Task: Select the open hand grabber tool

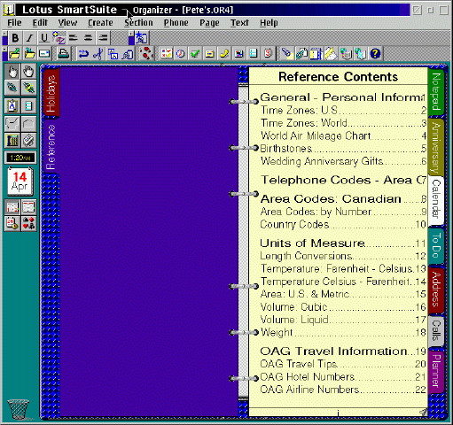Action: 28,72
